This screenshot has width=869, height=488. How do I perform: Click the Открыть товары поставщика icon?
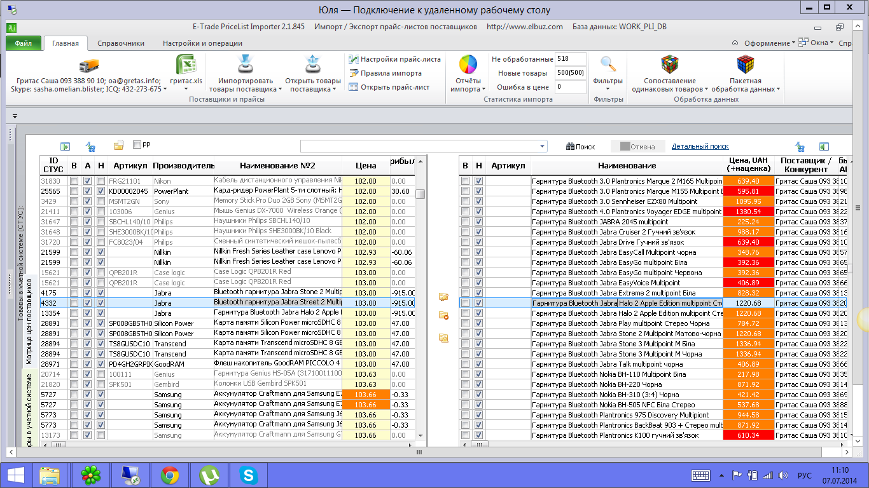pos(312,65)
